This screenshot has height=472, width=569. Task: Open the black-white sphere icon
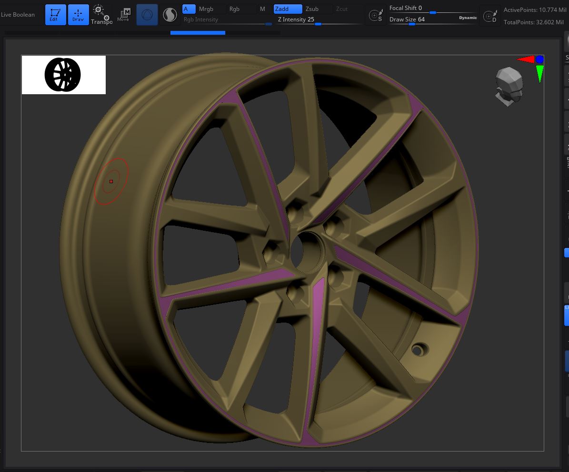click(x=170, y=15)
